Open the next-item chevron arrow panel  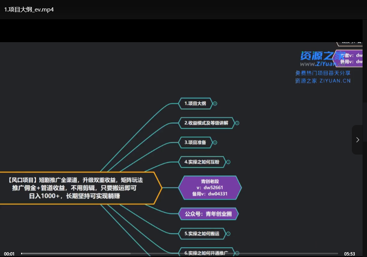pos(357,140)
